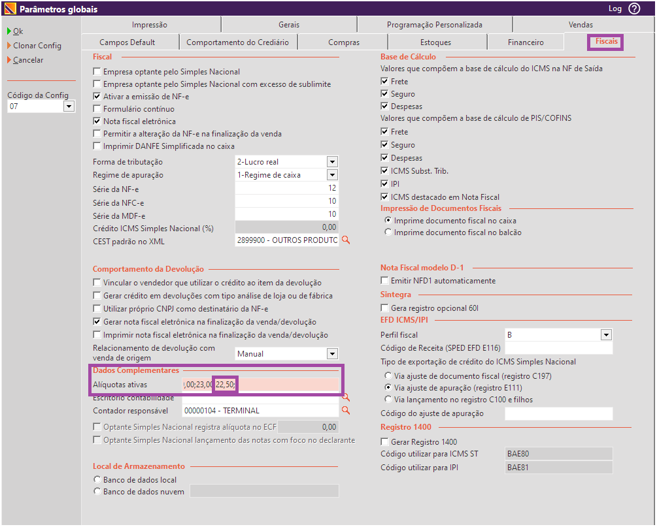Open the Vendas tab

point(581,25)
